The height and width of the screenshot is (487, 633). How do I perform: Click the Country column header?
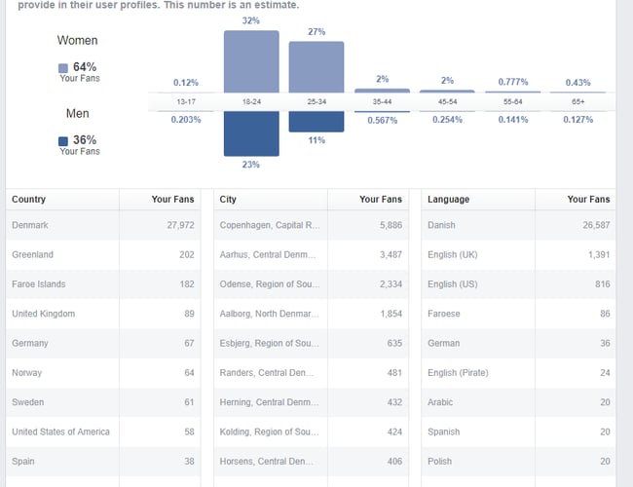pyautogui.click(x=29, y=200)
